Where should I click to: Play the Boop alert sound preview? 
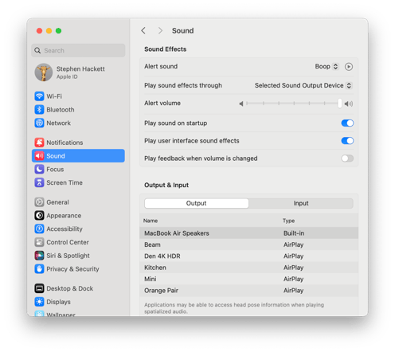coord(349,66)
